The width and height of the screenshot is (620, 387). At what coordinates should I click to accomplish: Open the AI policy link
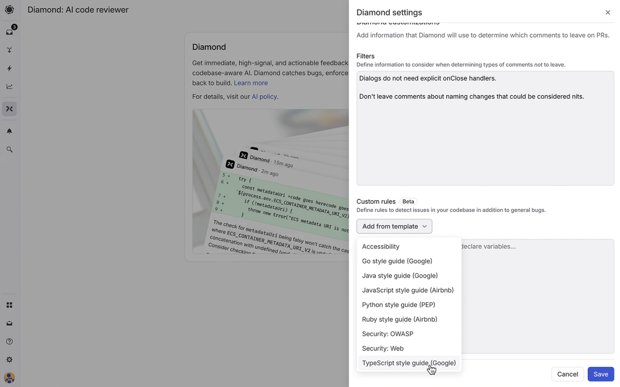[264, 96]
